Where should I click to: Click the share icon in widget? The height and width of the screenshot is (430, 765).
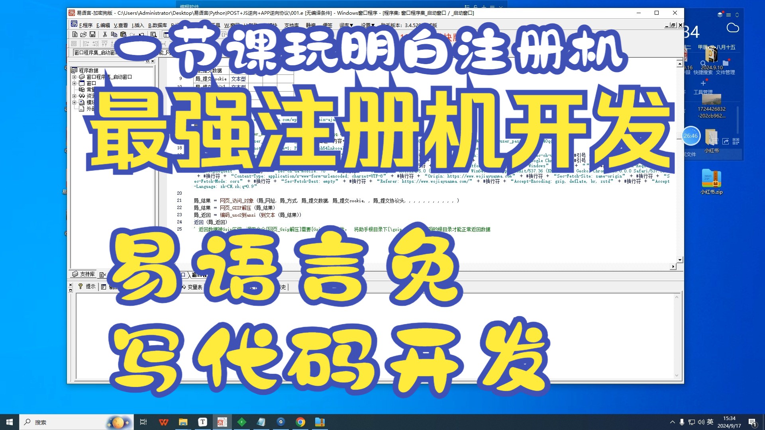[x=726, y=141]
